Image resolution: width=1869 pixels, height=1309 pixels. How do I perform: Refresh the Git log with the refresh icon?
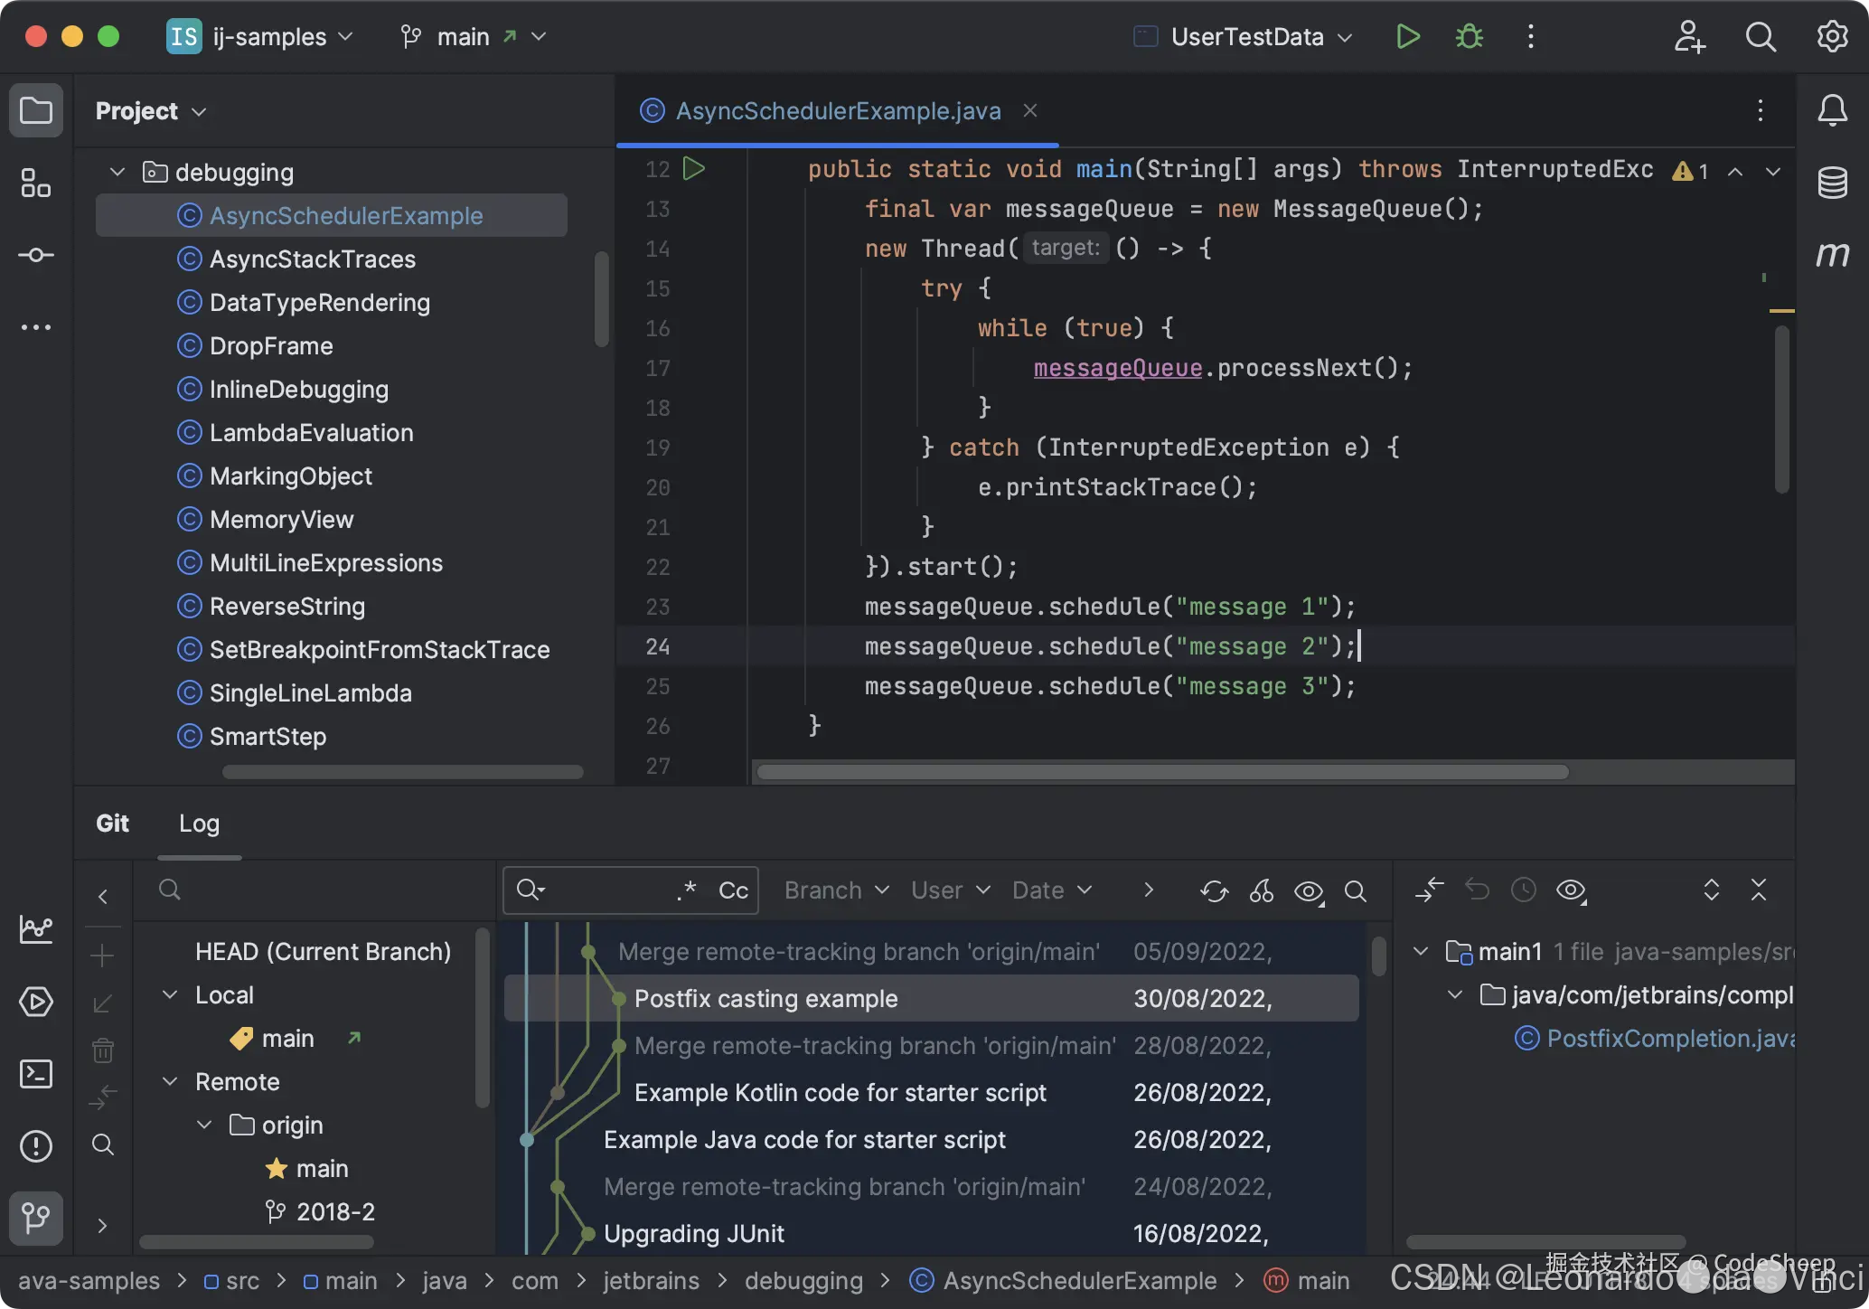(1214, 891)
